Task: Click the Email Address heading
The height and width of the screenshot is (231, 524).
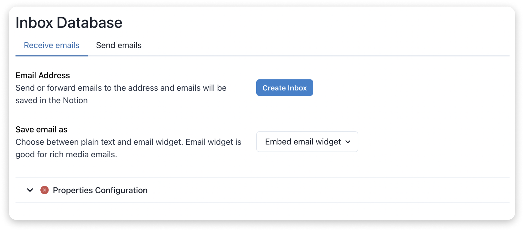Action: tap(43, 75)
